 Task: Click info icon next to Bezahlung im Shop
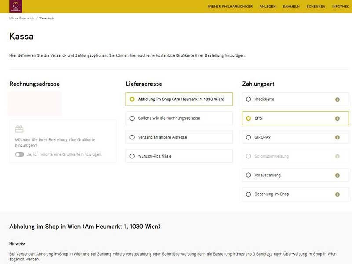click(x=337, y=194)
